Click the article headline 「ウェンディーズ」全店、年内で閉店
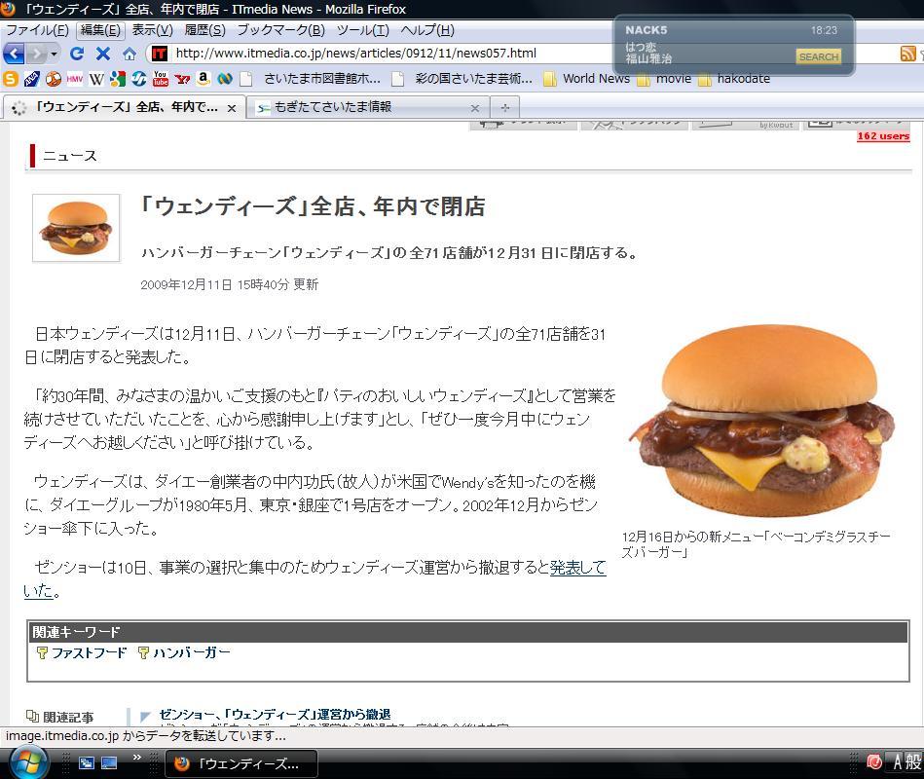 click(x=313, y=206)
